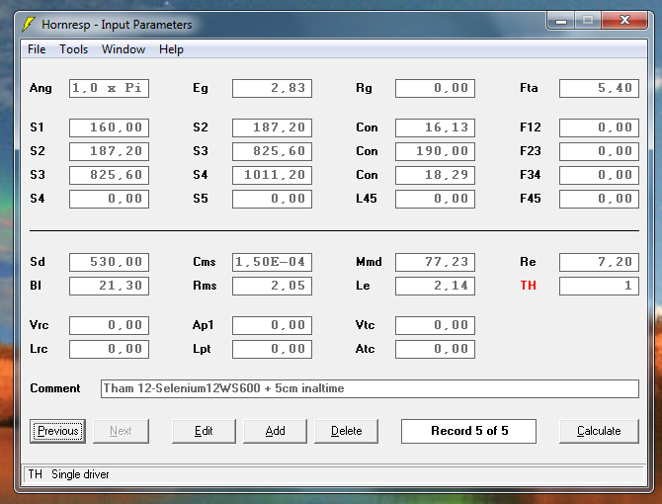Click the Add button
The image size is (662, 504).
[x=275, y=431]
